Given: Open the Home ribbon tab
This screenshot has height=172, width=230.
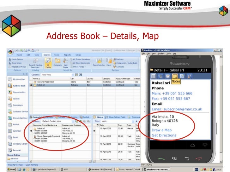Looking at the screenshot, I should click(19, 55).
